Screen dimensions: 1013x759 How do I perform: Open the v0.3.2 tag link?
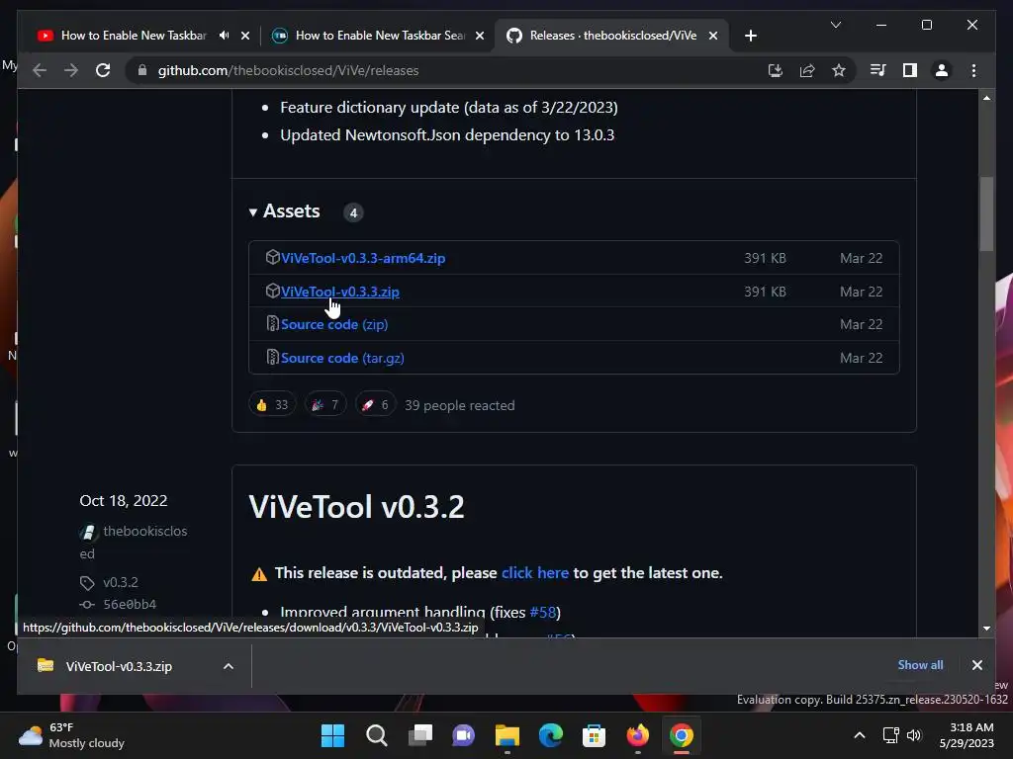[120, 582]
